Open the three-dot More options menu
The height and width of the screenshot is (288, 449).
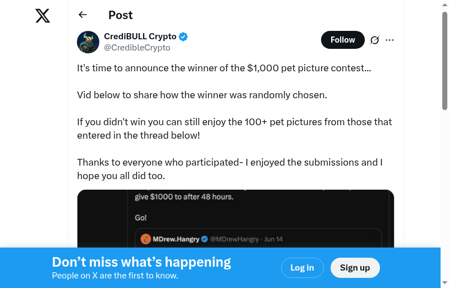click(390, 40)
